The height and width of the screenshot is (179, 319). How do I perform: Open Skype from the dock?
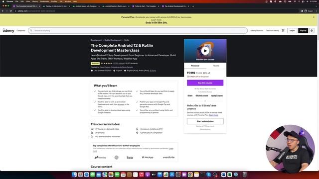208,175
